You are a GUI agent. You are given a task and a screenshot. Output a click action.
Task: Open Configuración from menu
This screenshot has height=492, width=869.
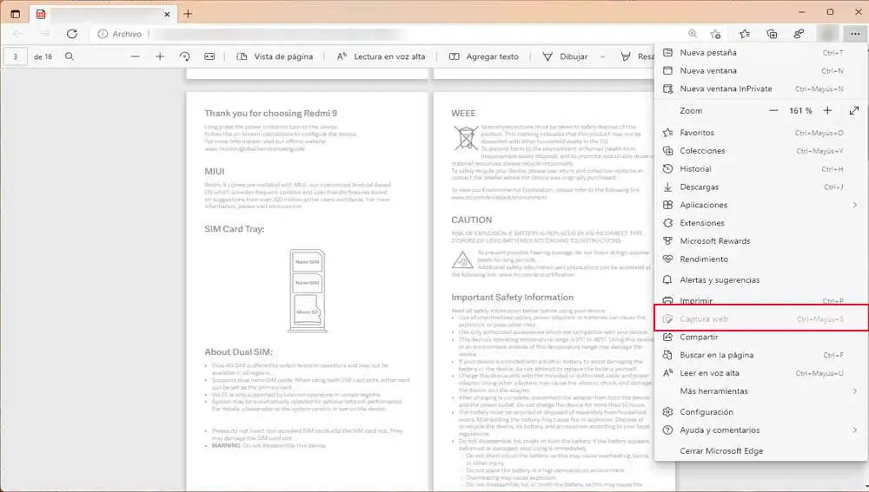761,412
